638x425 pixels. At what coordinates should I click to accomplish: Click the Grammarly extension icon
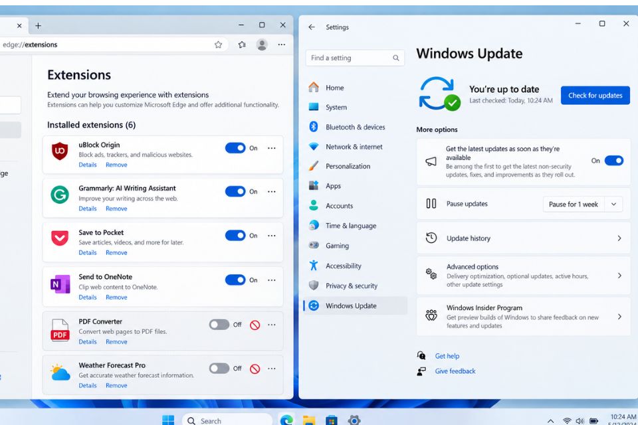59,195
